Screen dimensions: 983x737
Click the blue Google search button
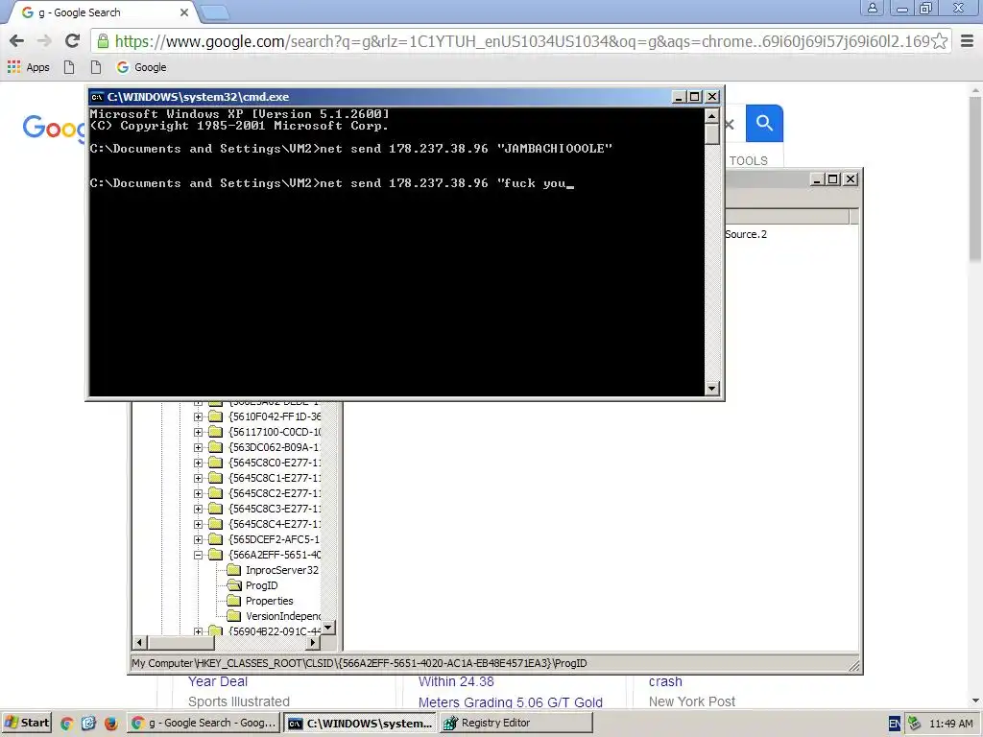(764, 123)
